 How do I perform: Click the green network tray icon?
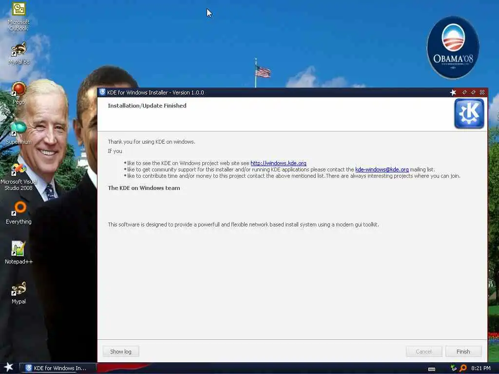(x=454, y=368)
